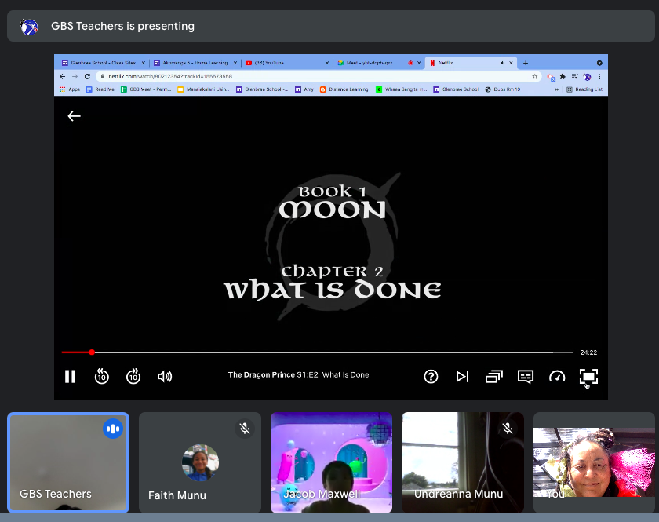This screenshot has width=659, height=522.
Task: Open the Reading List panel
Action: (584, 89)
